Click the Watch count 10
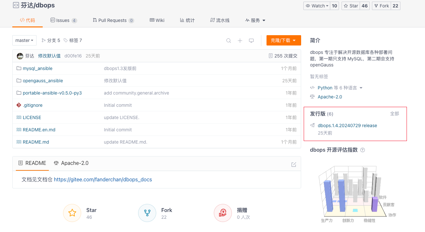Screen dimensions: 425x232 click(x=334, y=6)
